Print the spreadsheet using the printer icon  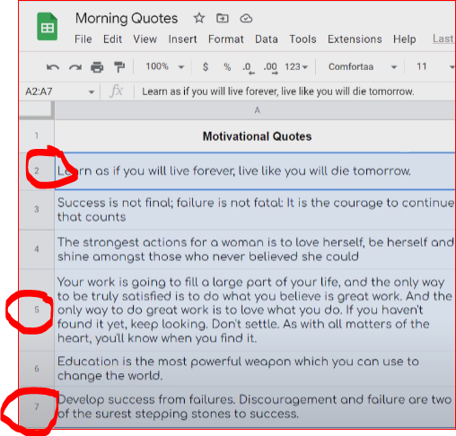coord(97,67)
